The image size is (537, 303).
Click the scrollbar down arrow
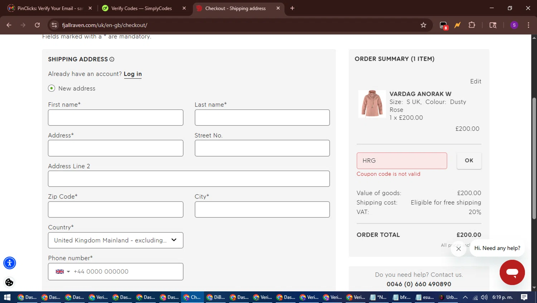click(x=534, y=288)
